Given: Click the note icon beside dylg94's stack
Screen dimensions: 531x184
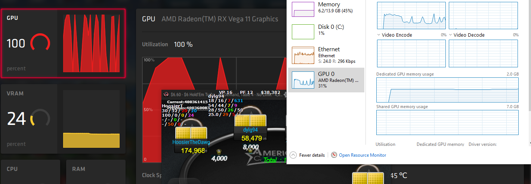Looking at the screenshot, I should pyautogui.click(x=265, y=139).
